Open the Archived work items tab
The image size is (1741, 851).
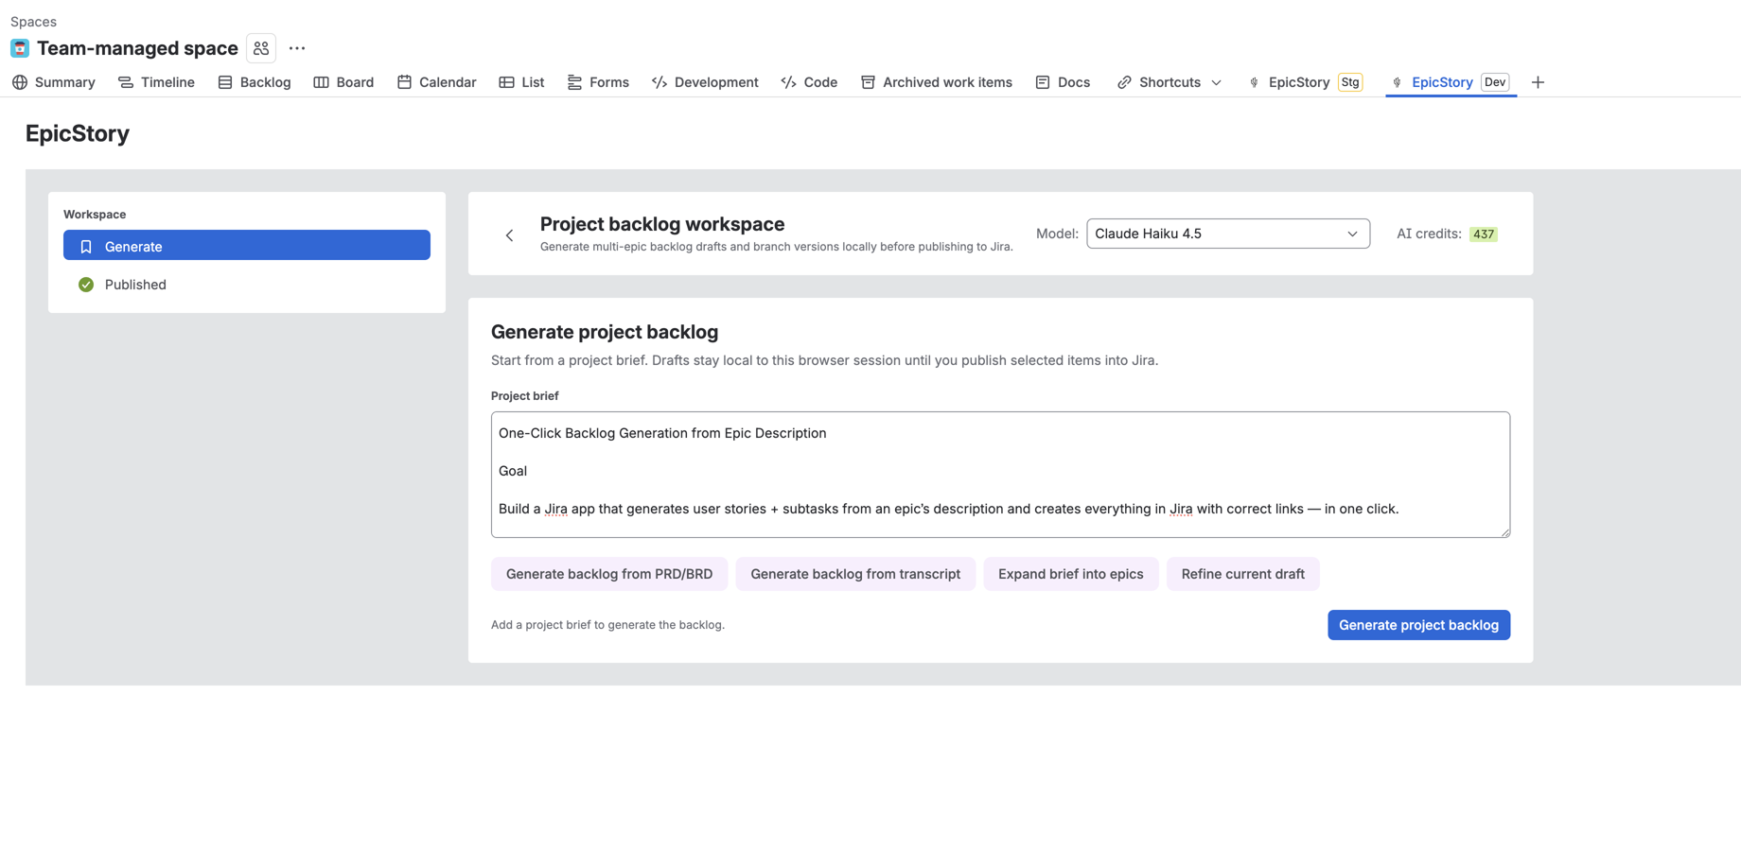pyautogui.click(x=936, y=82)
